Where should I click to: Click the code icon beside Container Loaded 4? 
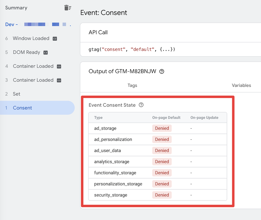click(x=59, y=66)
